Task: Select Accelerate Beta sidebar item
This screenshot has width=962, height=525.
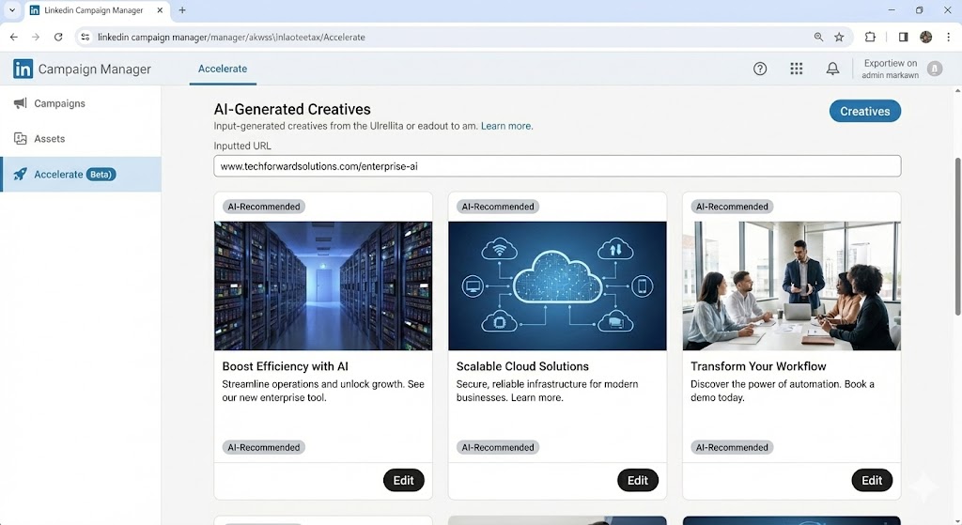Action: click(81, 174)
